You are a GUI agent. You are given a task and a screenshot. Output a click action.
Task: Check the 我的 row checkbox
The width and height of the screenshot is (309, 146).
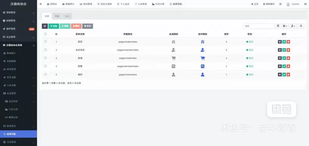pyautogui.click(x=46, y=74)
